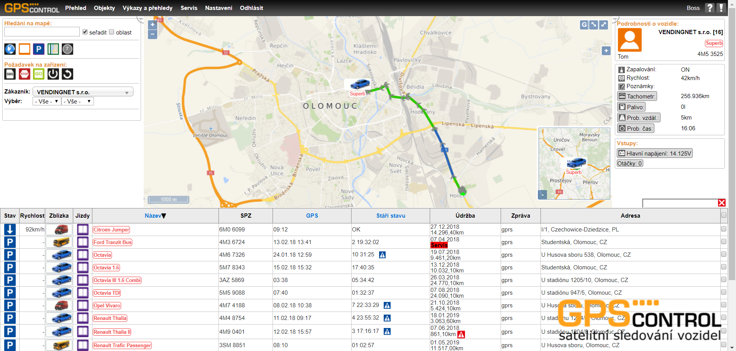Click the expand map fullscreen icon

604,25
